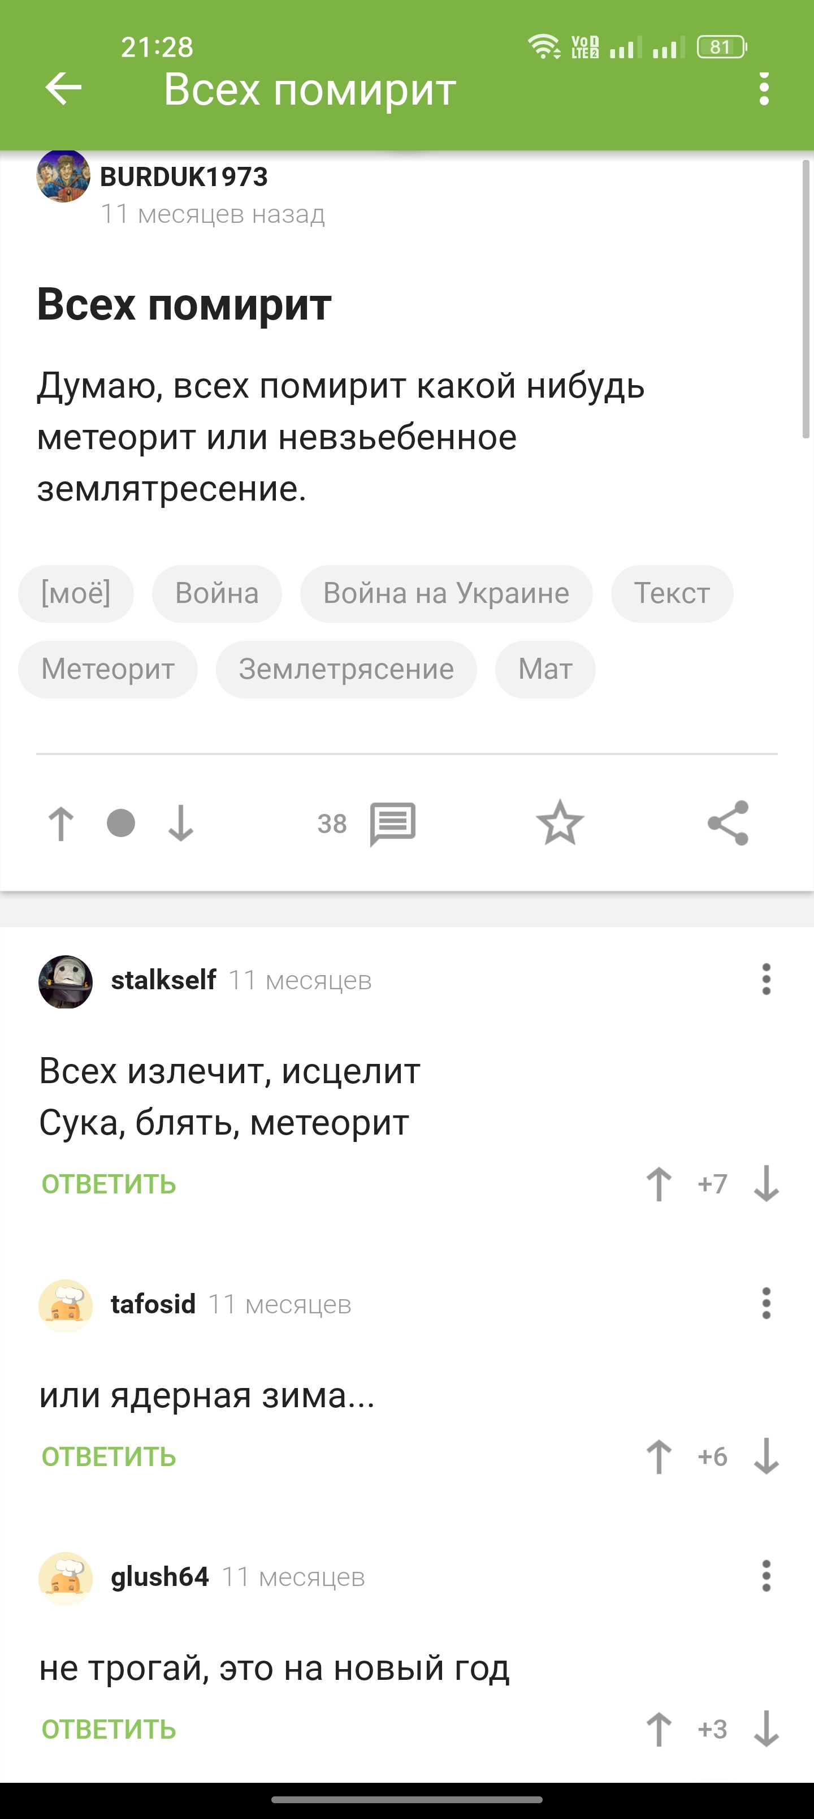Open the post comments icon

click(x=392, y=824)
